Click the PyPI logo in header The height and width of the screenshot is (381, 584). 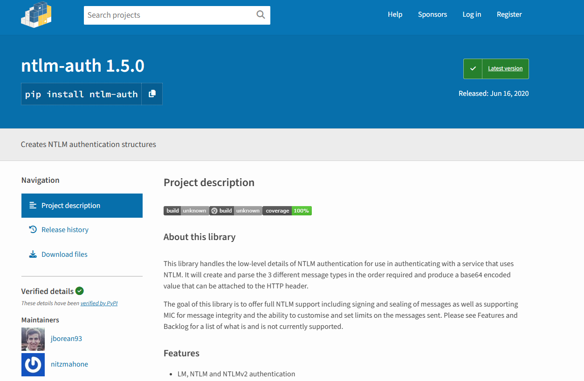tap(36, 15)
